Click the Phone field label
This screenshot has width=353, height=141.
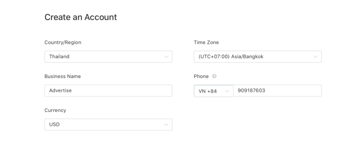(x=201, y=76)
